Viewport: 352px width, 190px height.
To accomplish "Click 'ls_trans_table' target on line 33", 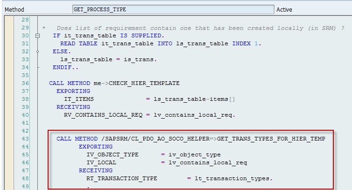I will (x=86, y=60).
